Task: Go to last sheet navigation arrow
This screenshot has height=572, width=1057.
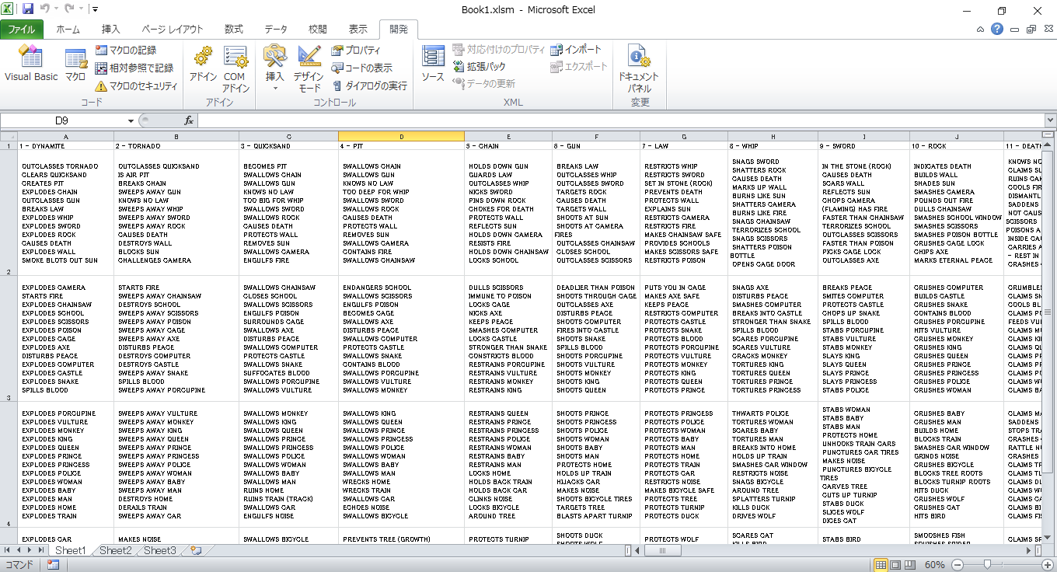Action: (42, 550)
